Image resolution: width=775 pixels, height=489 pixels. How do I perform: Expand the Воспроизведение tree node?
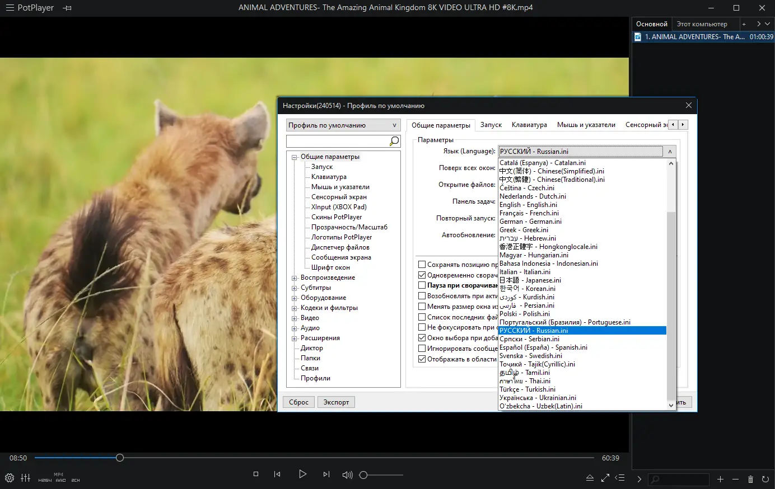(x=294, y=278)
